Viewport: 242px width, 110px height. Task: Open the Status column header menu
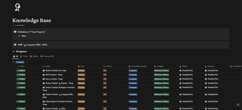21,66
